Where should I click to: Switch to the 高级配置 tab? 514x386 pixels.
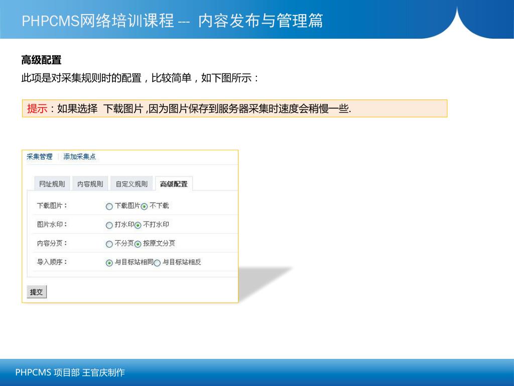(x=174, y=184)
